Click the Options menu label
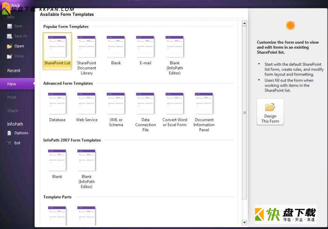328x229 pixels. [x=21, y=133]
